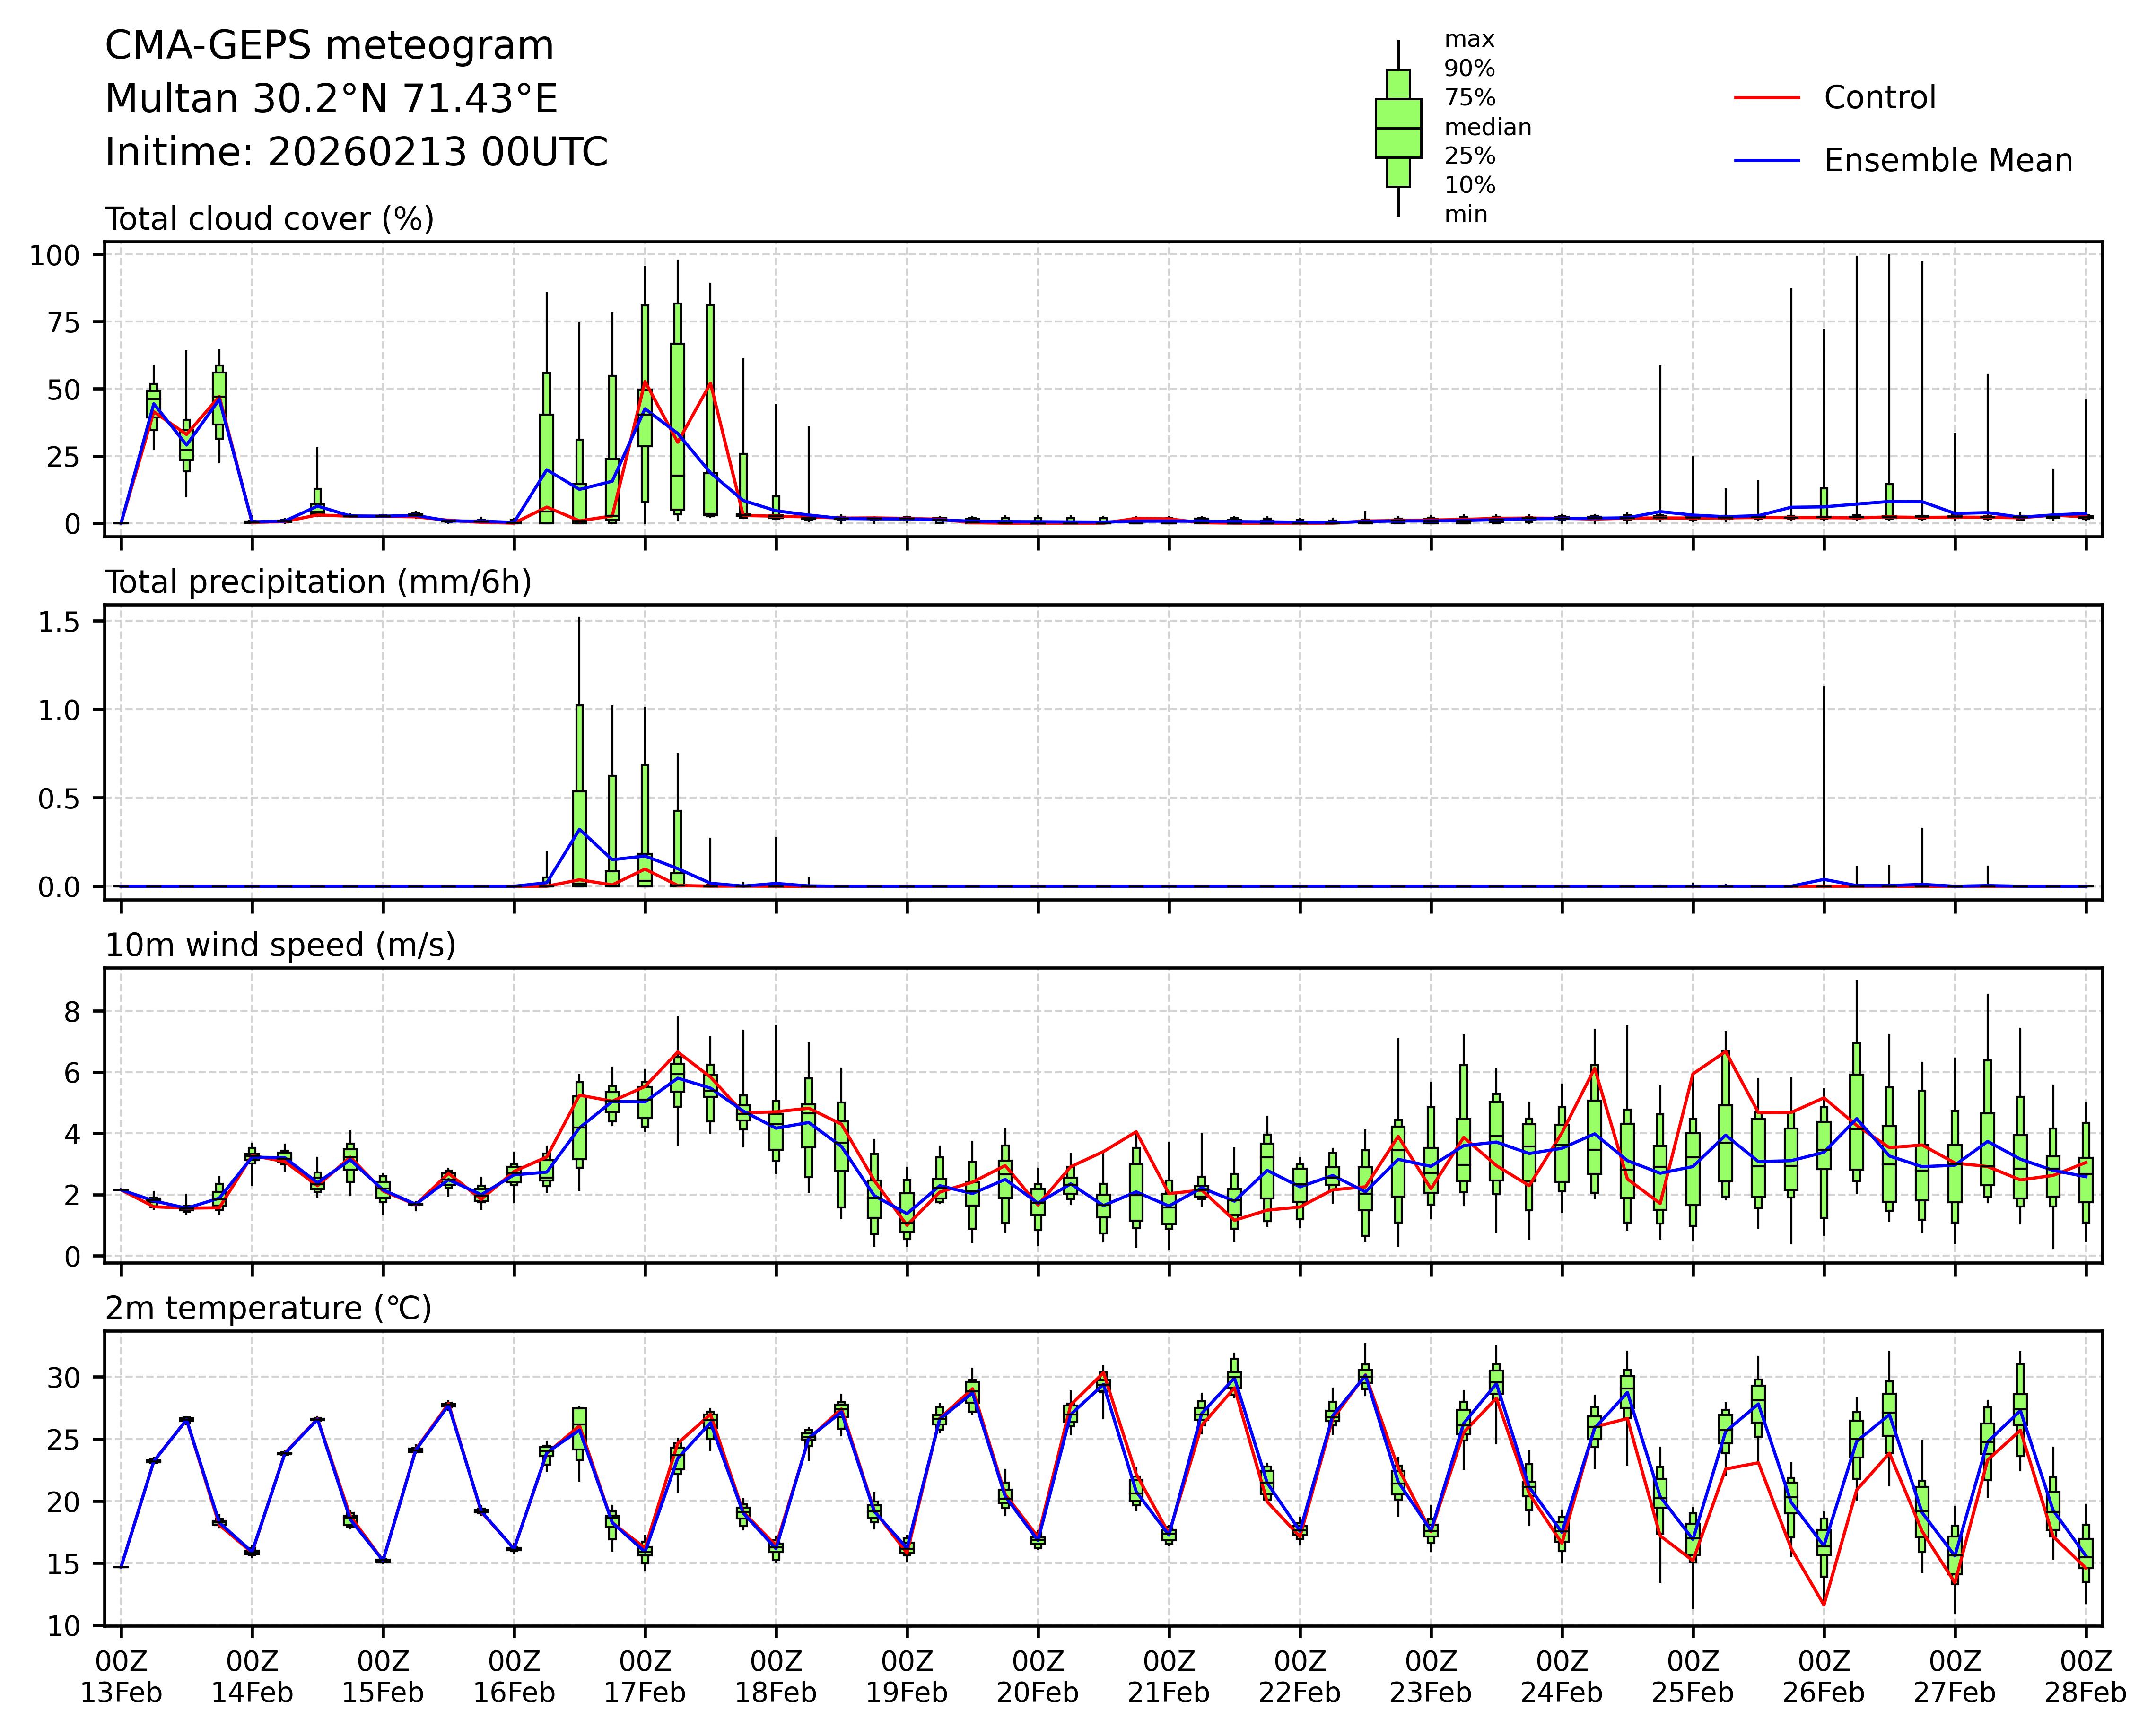
Task: Click the 00Z 28Feb axis label
Action: coord(2085,1677)
